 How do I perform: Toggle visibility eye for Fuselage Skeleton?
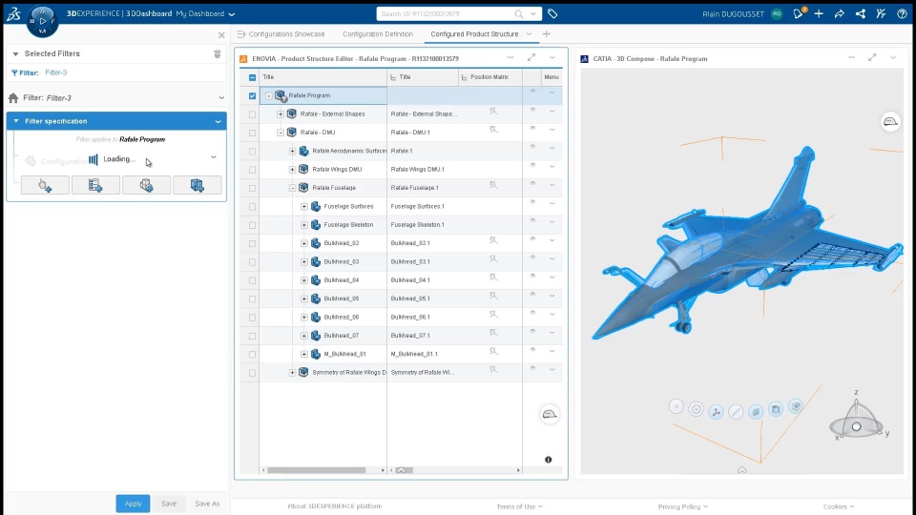tap(532, 220)
